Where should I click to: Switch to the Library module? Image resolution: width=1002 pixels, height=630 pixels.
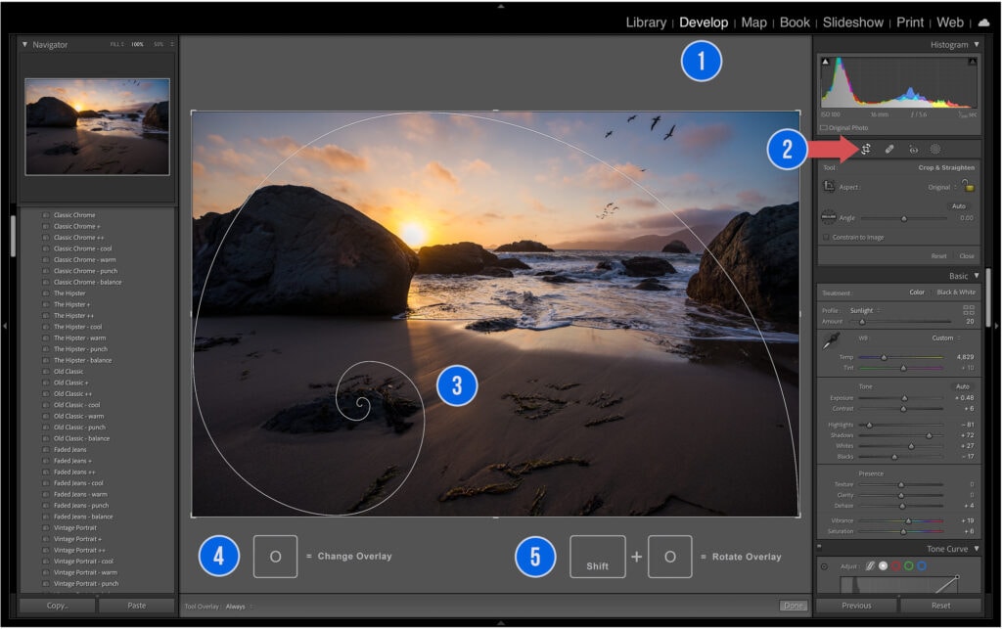pos(645,22)
